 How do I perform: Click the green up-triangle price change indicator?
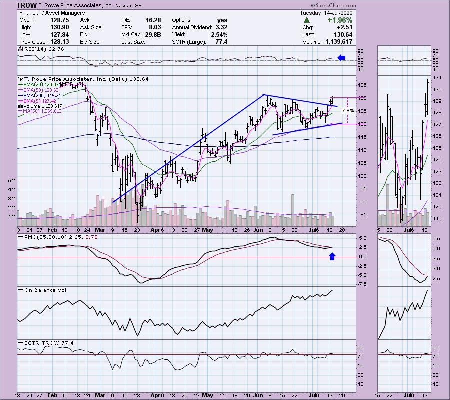pyautogui.click(x=307, y=20)
